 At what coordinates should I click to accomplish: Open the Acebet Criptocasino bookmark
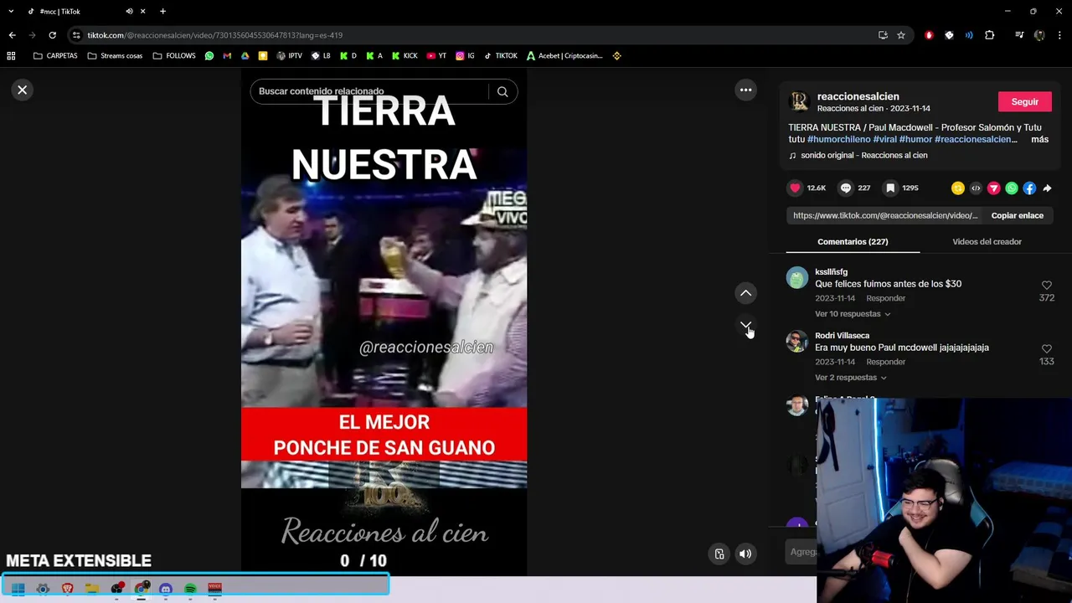pyautogui.click(x=564, y=56)
